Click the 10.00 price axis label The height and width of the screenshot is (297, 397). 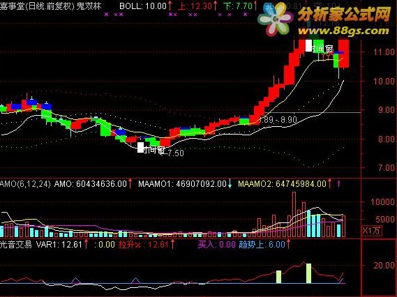tap(384, 82)
